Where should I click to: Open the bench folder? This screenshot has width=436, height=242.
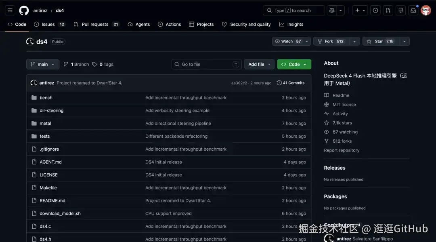46,98
